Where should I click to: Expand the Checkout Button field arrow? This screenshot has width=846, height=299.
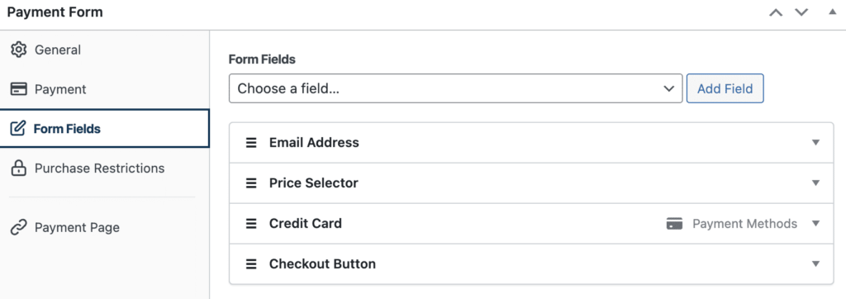click(x=815, y=264)
